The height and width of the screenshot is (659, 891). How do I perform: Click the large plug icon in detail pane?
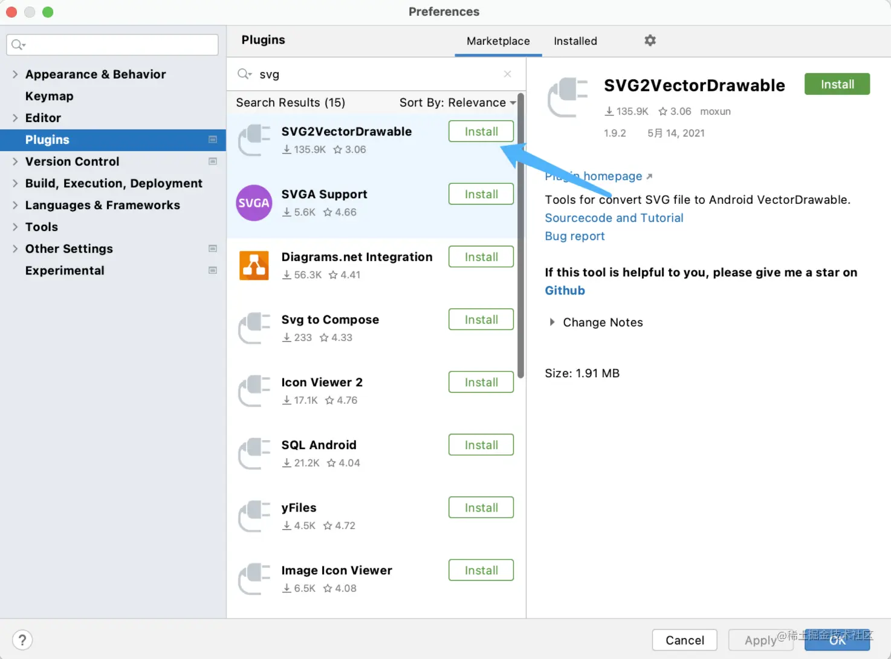click(567, 97)
